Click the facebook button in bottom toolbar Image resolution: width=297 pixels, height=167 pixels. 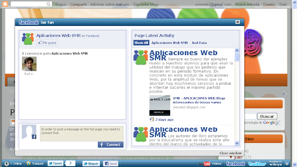(x=235, y=164)
